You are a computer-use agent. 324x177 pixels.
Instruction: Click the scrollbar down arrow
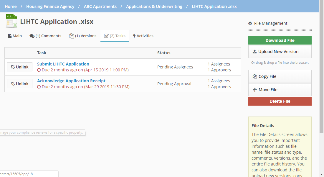321,175
